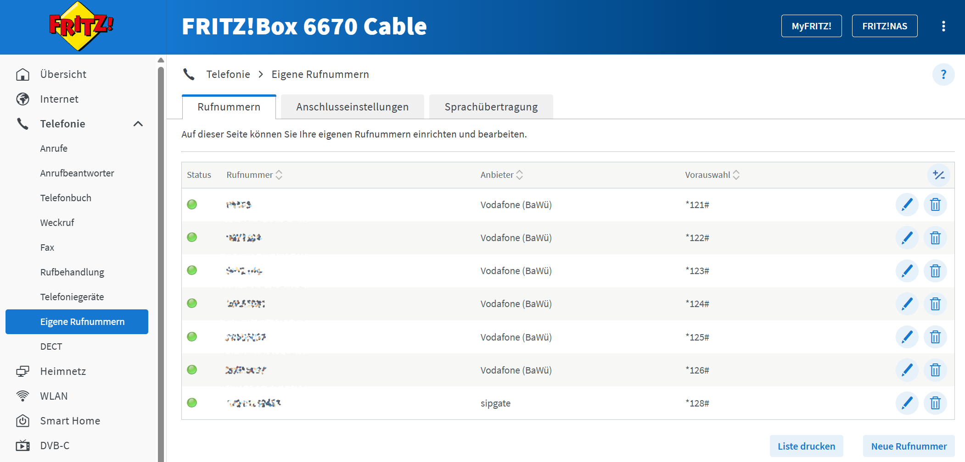Switch to Anschlusseinstellungen tab
Screen dimensions: 965x462
tap(352, 107)
